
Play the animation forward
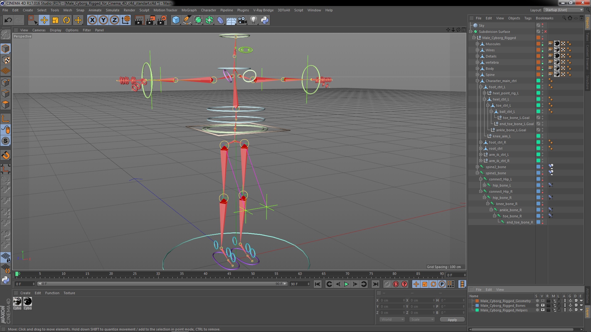tap(346, 284)
